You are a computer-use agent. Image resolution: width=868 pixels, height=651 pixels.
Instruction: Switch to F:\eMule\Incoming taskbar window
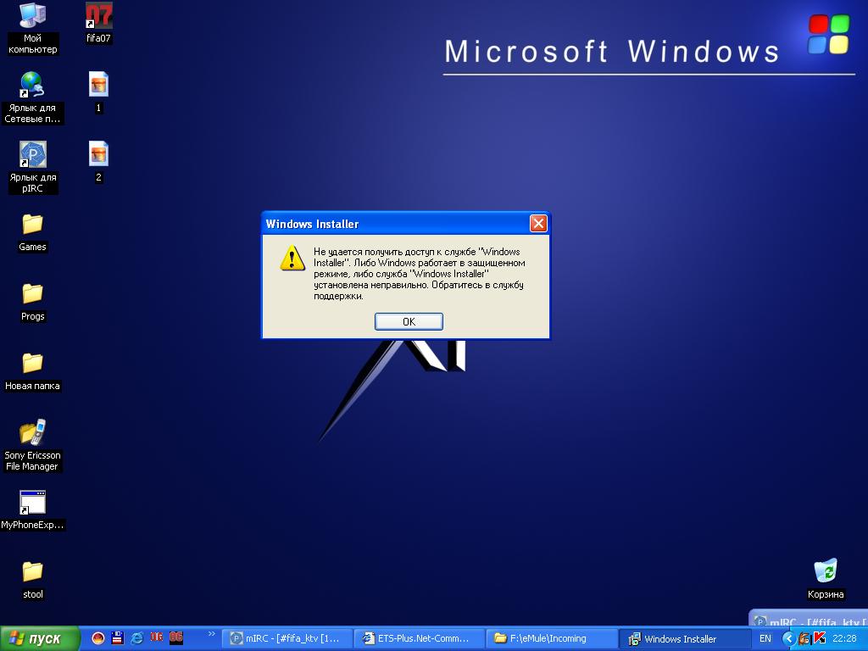(x=551, y=638)
